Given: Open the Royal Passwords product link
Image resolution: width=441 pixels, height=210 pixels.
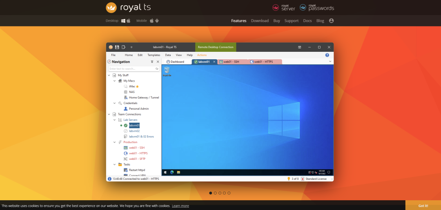Looking at the screenshot, I should [317, 8].
